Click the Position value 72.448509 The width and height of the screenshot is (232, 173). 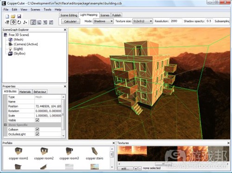(x=48, y=106)
